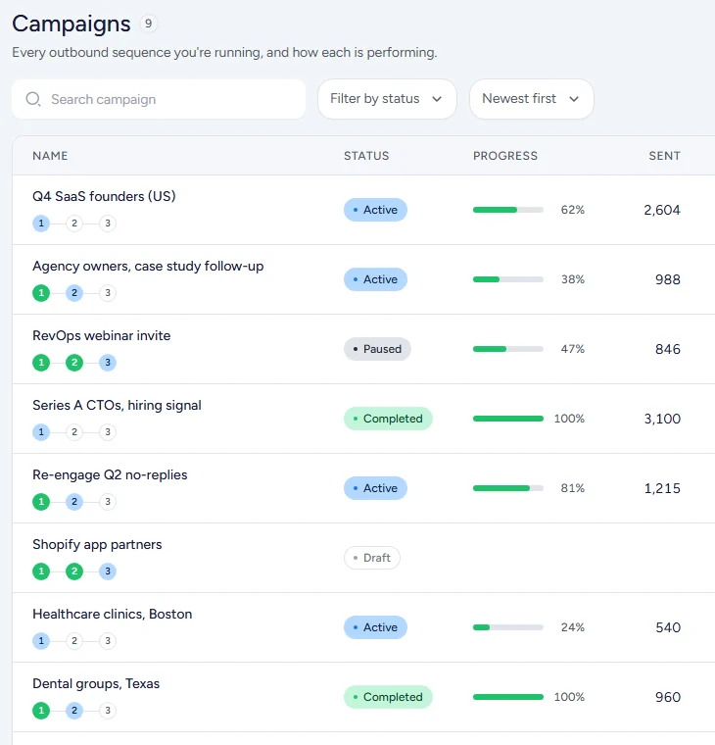Click Active status of Re-engage Q2 no-replies
This screenshot has width=715, height=745.
375,488
